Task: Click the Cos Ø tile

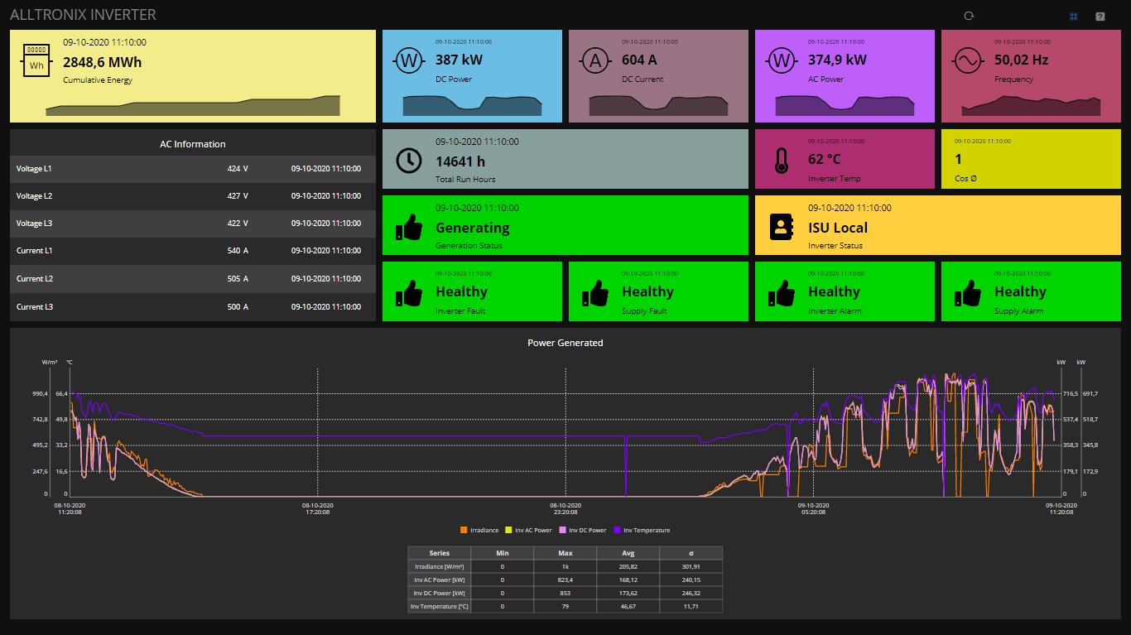Action: coord(1031,159)
